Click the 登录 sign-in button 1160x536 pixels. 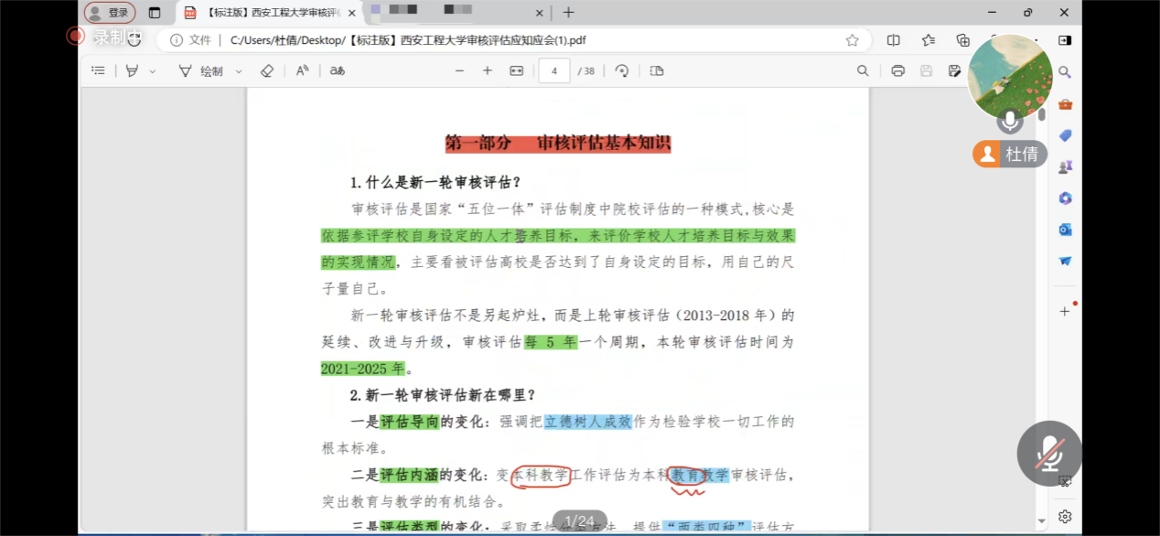110,13
